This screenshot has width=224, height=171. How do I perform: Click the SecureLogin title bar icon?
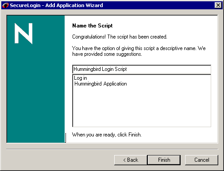click(5, 5)
